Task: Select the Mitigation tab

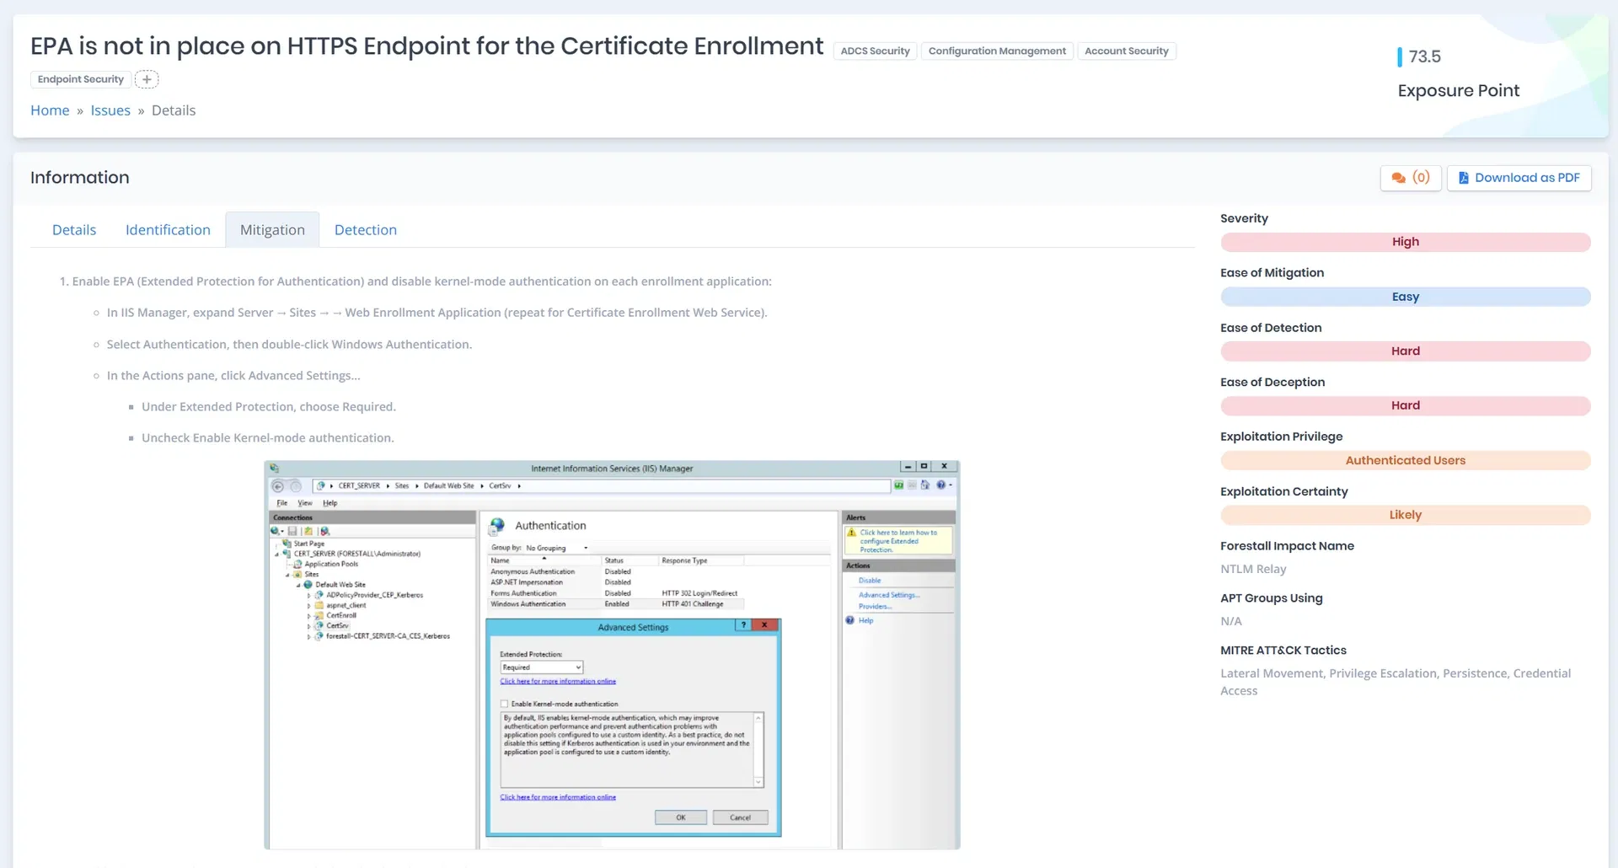Action: click(272, 230)
